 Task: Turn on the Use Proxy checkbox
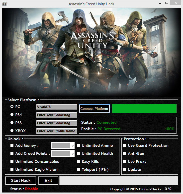125,162
